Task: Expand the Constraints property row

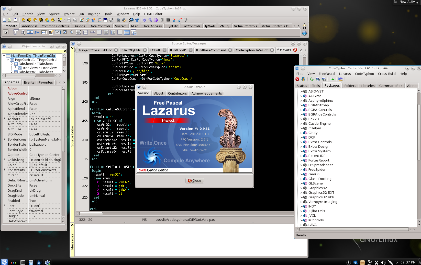Action: (x=4, y=170)
